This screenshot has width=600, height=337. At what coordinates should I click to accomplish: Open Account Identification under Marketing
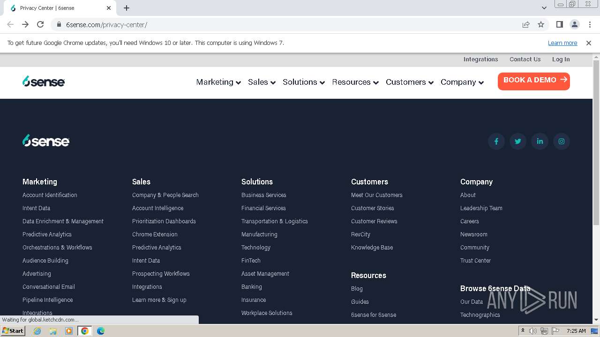point(50,195)
